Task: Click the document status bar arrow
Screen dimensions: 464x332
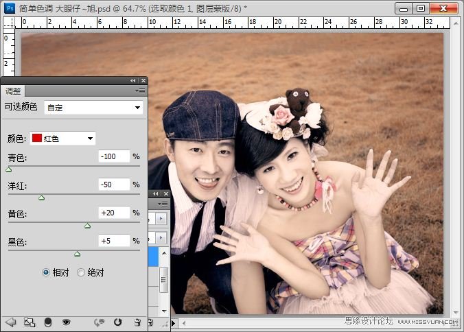Action: (x=174, y=324)
